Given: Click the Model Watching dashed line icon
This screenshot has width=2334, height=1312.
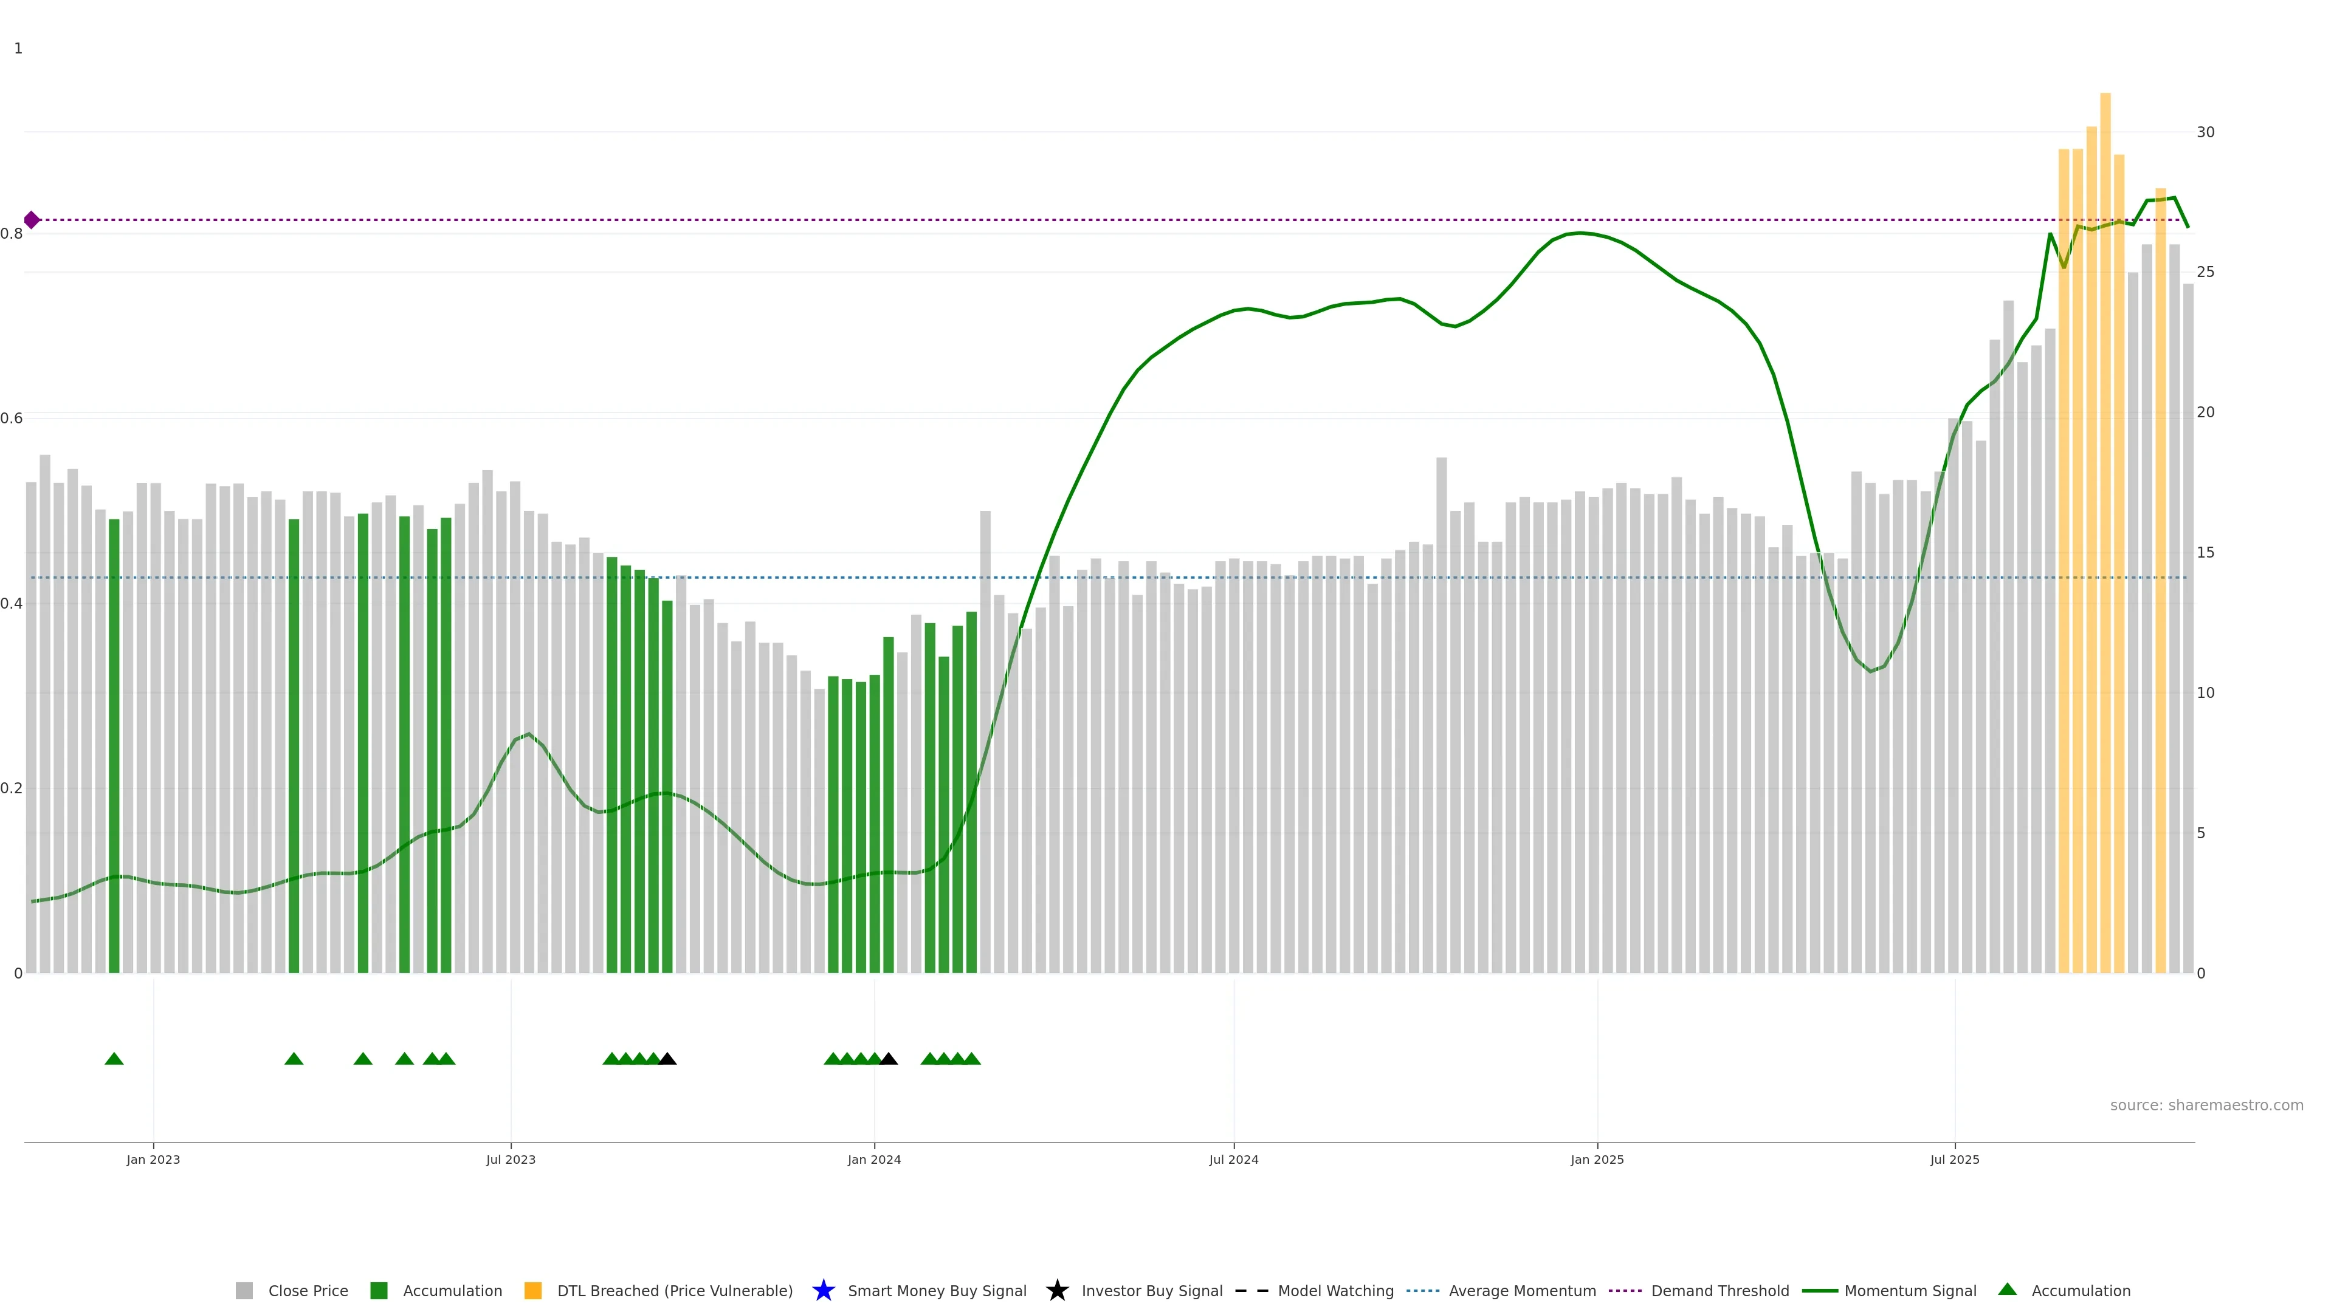Looking at the screenshot, I should (x=1251, y=1290).
